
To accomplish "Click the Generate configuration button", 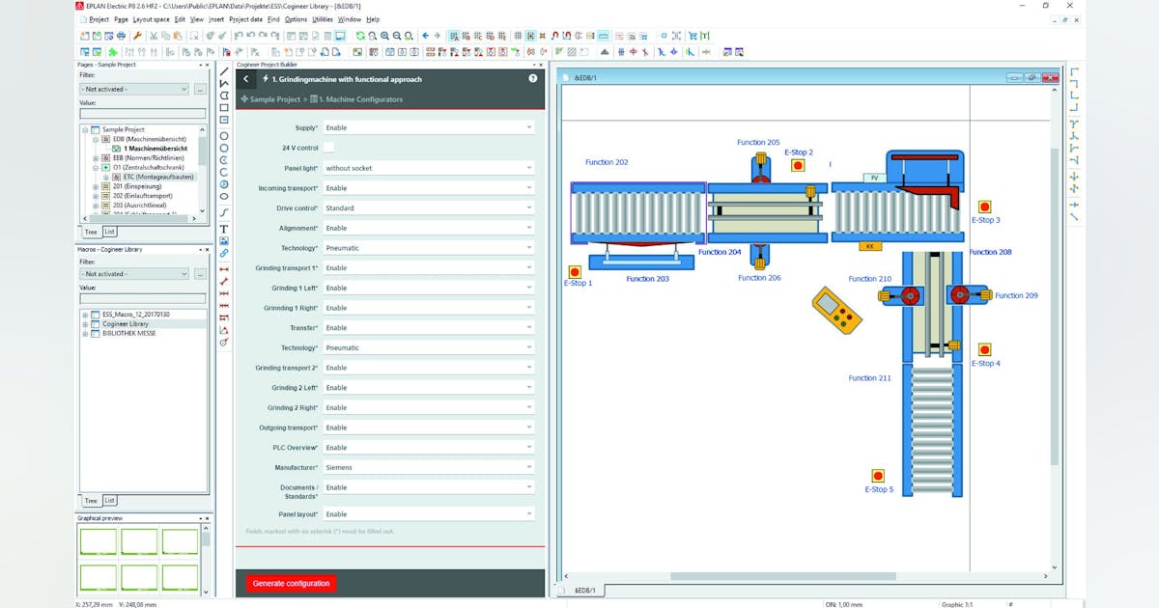I will point(292,583).
